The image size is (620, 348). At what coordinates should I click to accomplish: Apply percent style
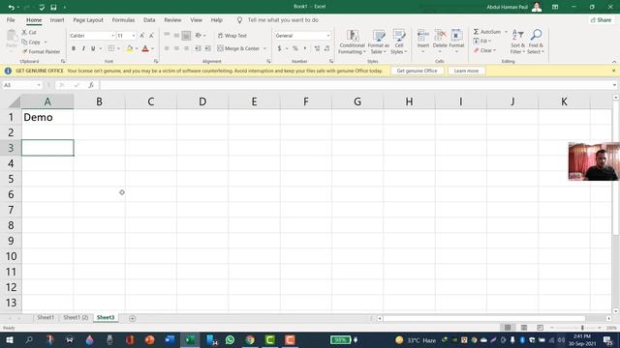[295, 48]
